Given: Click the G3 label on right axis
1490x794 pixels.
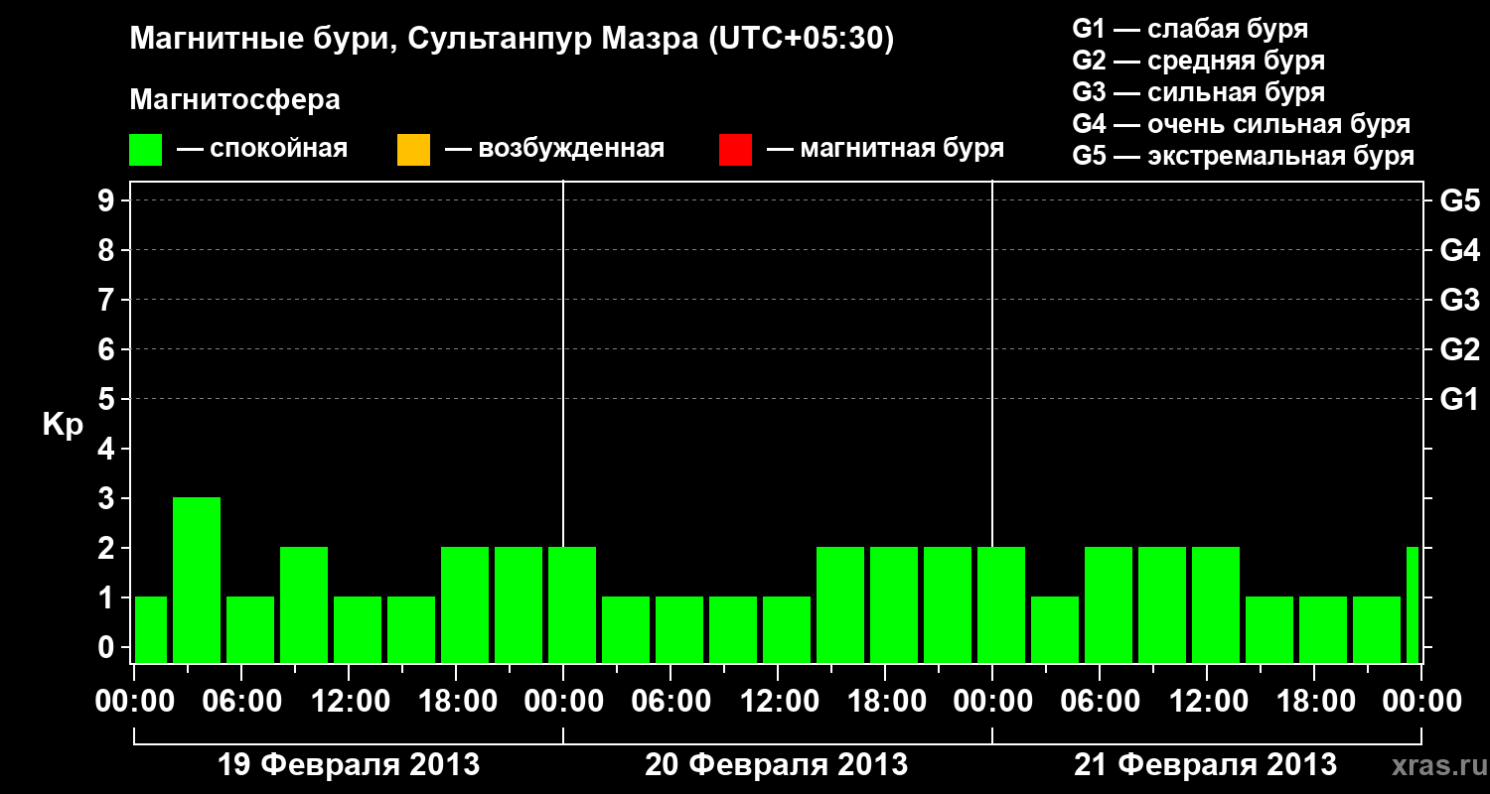Looking at the screenshot, I should (x=1460, y=300).
